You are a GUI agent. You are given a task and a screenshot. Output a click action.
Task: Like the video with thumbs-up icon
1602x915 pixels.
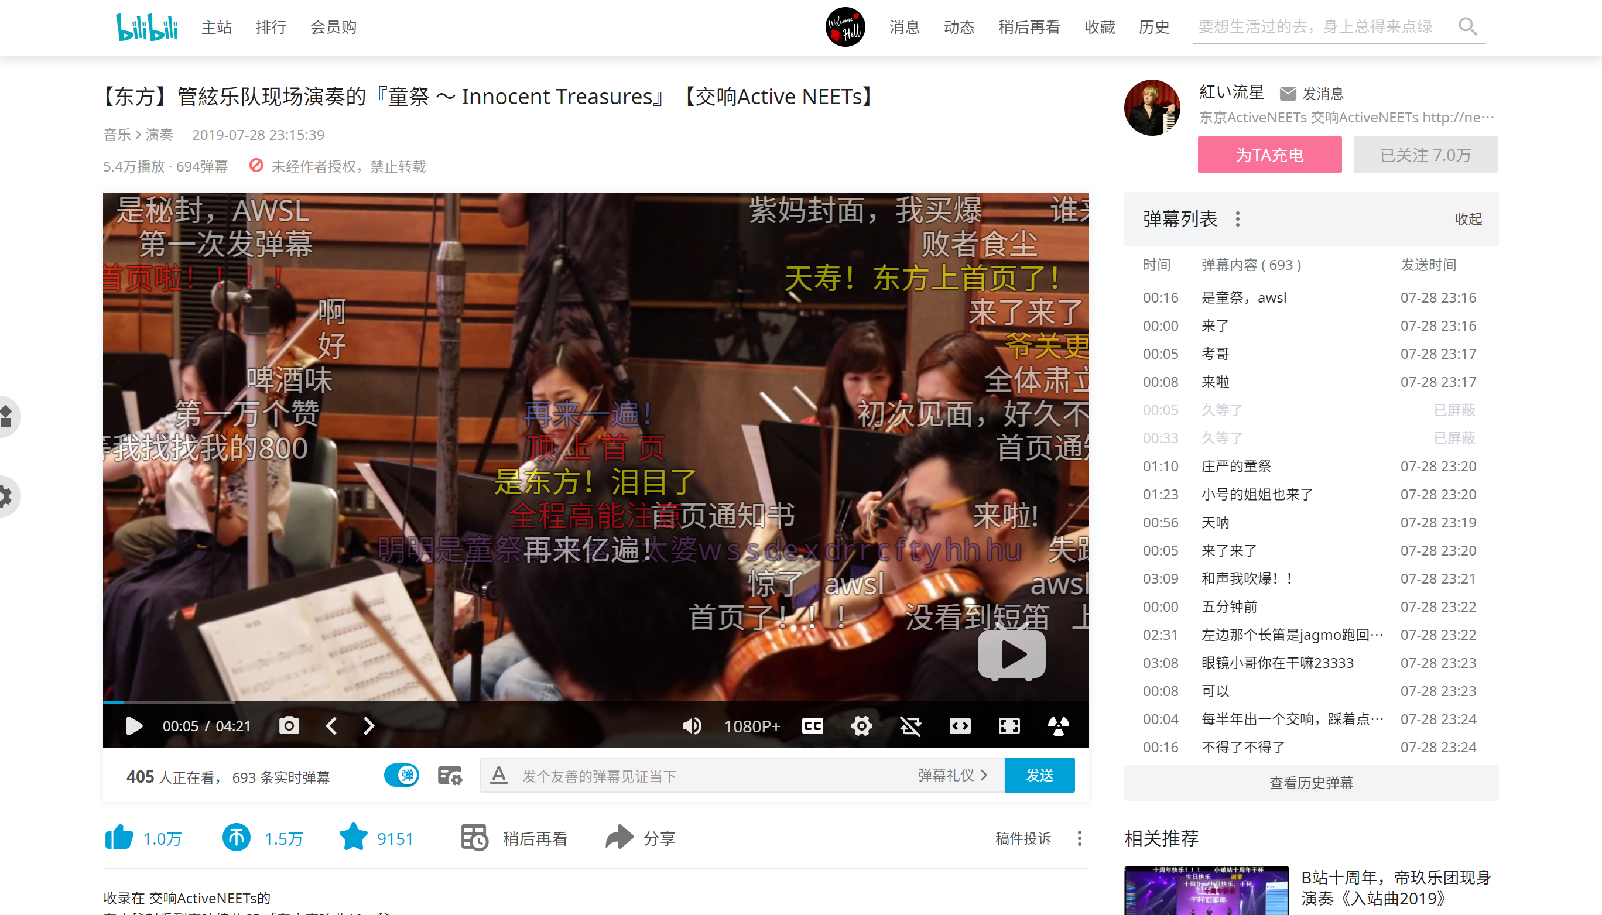tap(119, 838)
